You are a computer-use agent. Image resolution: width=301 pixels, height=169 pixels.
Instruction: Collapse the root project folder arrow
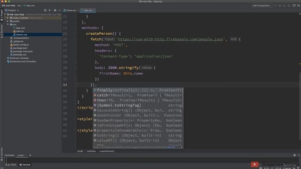5,15
